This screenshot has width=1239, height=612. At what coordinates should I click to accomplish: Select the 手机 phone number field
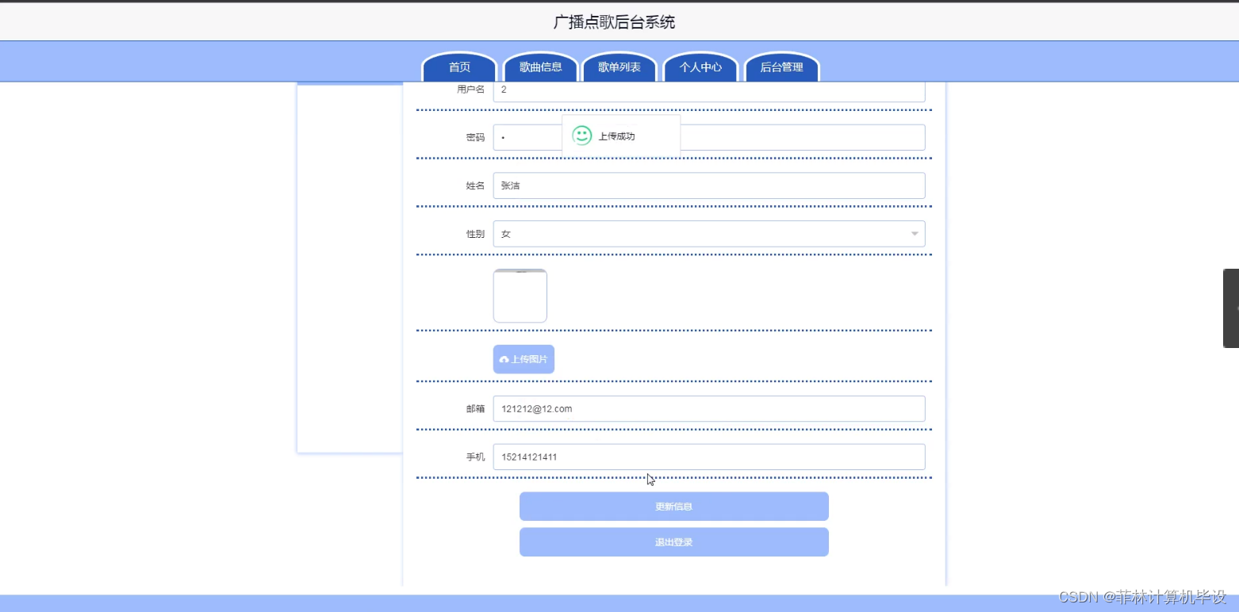[x=709, y=457]
